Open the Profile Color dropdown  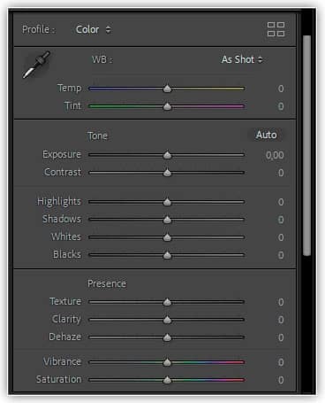tap(94, 29)
